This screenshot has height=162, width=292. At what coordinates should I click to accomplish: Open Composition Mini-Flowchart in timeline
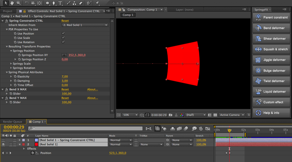click(x=148, y=128)
